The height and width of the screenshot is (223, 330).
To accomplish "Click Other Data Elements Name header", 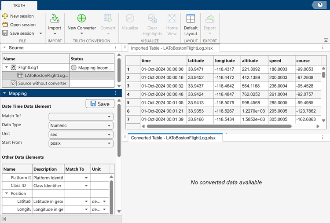I will (x=17, y=169).
